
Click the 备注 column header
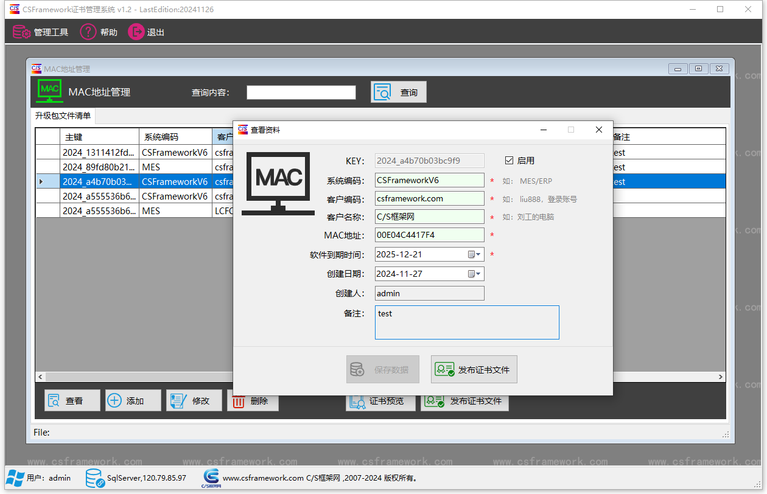(x=667, y=137)
